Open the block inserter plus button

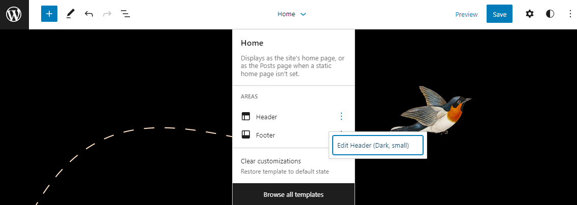[x=49, y=14]
